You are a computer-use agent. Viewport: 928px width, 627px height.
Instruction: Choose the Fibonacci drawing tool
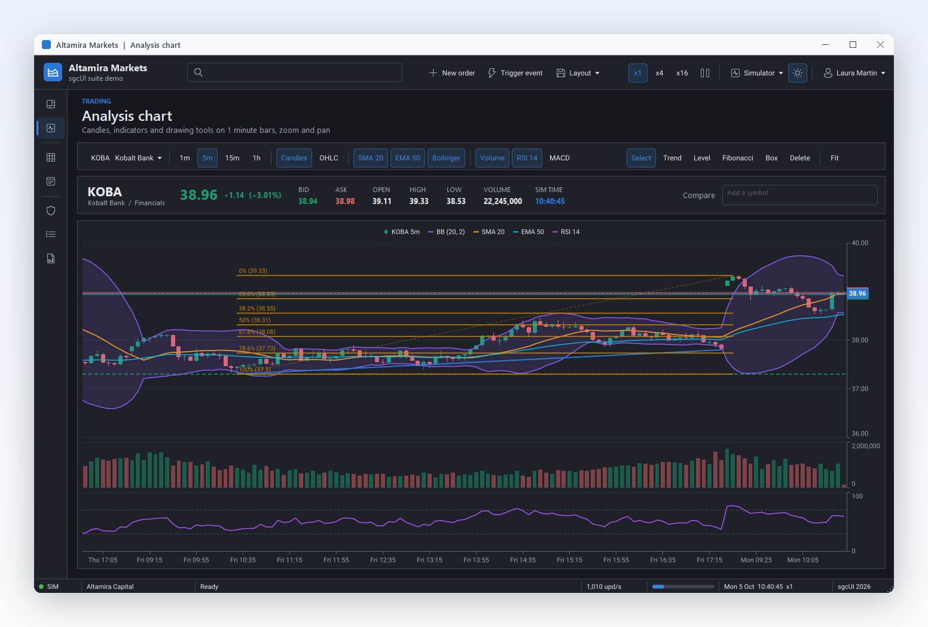pyautogui.click(x=738, y=158)
